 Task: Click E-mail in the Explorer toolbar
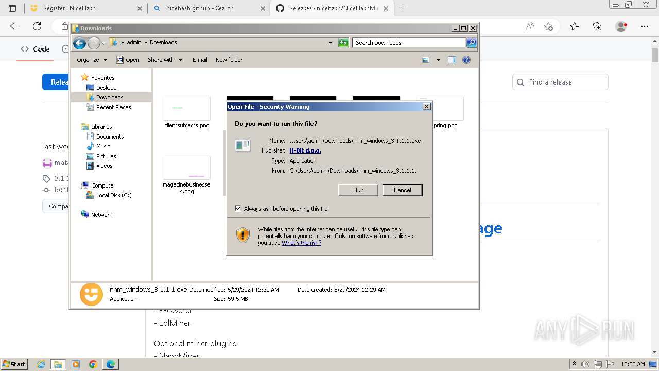click(x=200, y=60)
